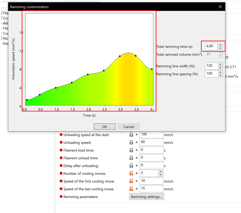Viewport: 241px width, 213px height.
Task: Select the graph point at 2.5 seconds
Action: click(104, 71)
